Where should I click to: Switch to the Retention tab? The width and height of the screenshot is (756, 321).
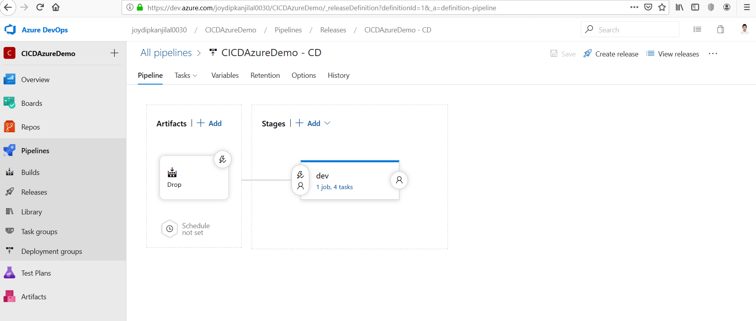(x=265, y=75)
